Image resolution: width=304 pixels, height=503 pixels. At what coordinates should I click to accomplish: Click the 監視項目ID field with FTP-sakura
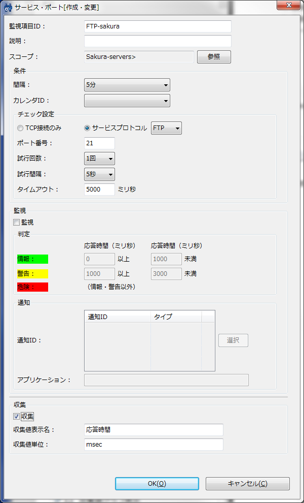pyautogui.click(x=158, y=26)
